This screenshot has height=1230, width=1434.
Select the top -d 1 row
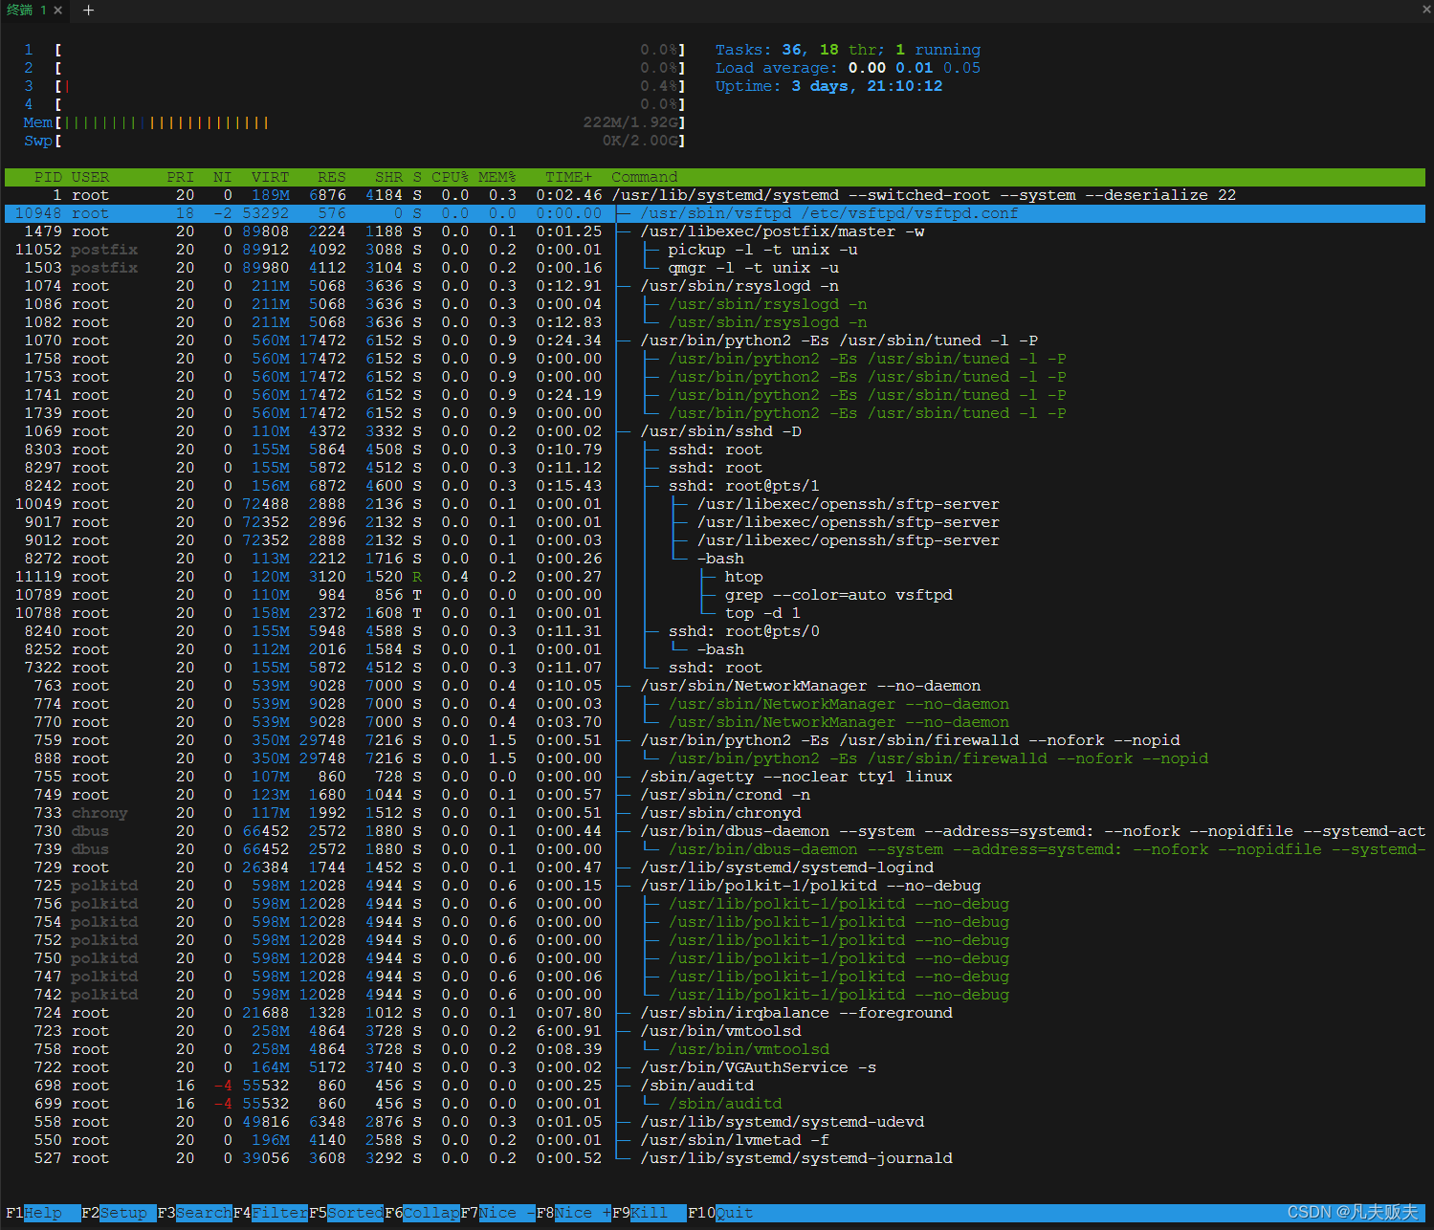(715, 613)
